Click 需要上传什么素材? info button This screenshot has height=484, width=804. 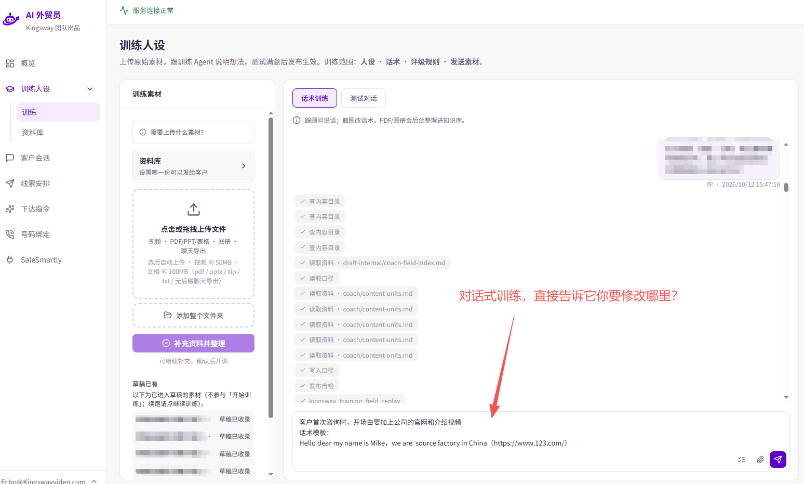tap(193, 132)
